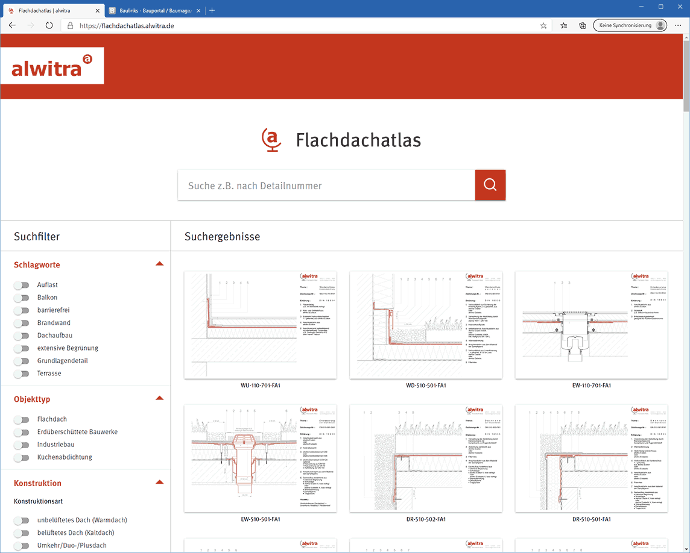
Task: Switch to the Baulinks Bauportal tab
Action: click(156, 11)
